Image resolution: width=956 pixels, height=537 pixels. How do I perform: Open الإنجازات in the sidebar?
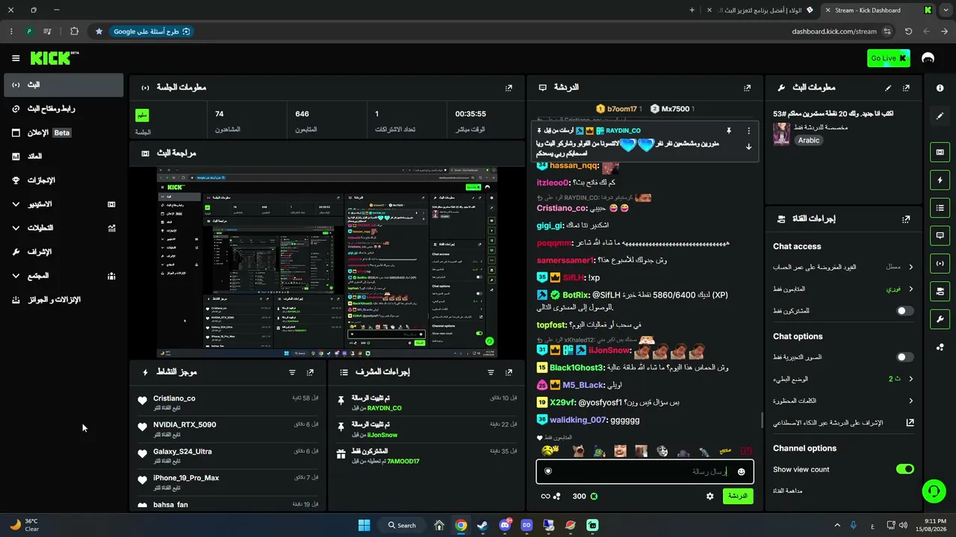63,180
